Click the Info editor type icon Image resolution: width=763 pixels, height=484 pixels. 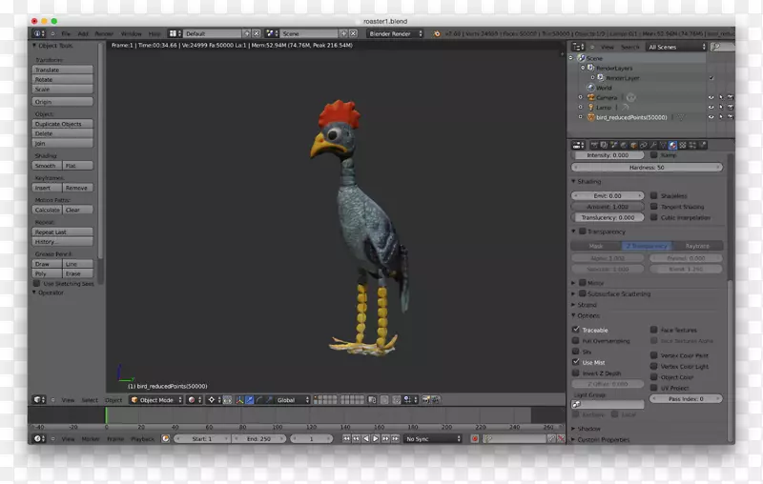click(x=39, y=33)
